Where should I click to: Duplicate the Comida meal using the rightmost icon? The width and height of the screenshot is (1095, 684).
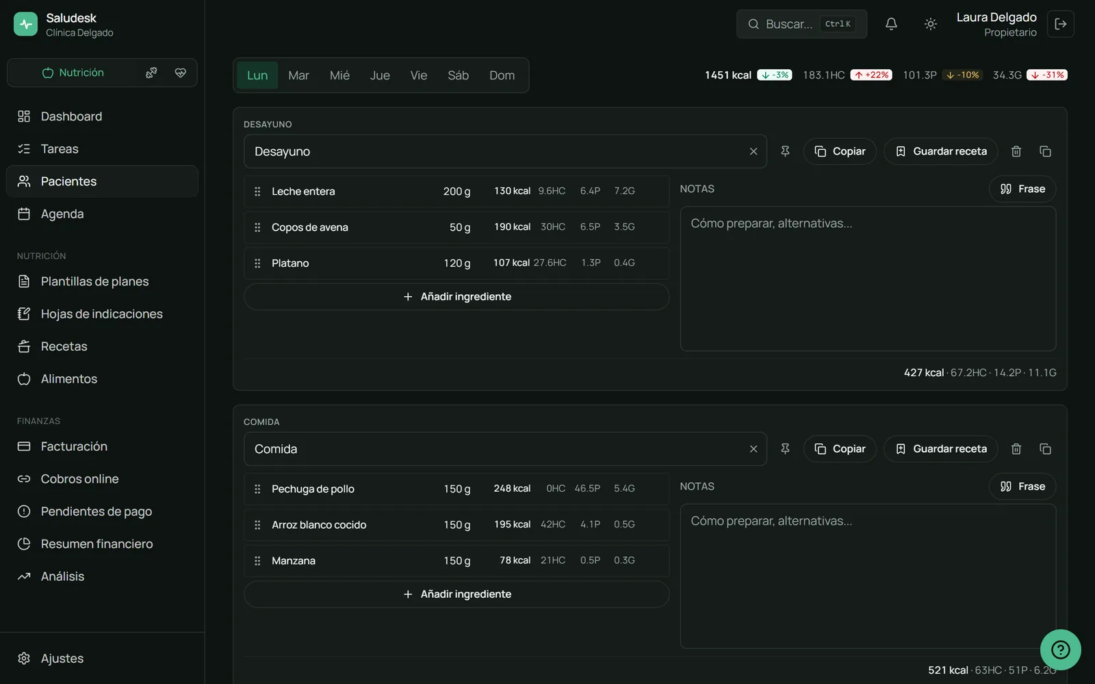point(1045,449)
